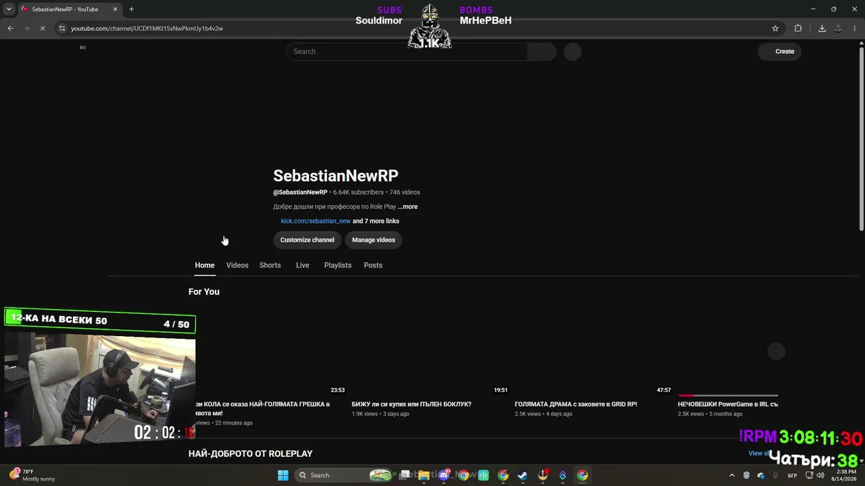Click the 'For You' section heading

coord(204,292)
